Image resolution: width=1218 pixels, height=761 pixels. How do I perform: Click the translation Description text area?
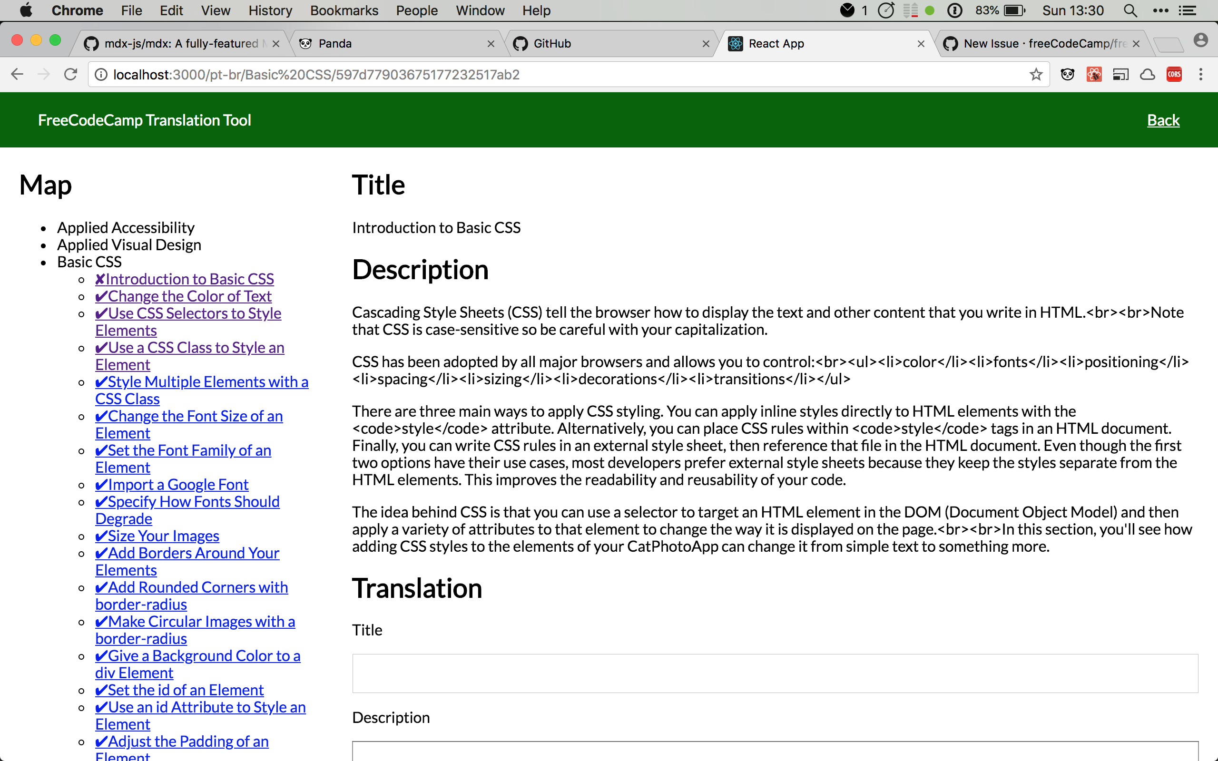775,751
